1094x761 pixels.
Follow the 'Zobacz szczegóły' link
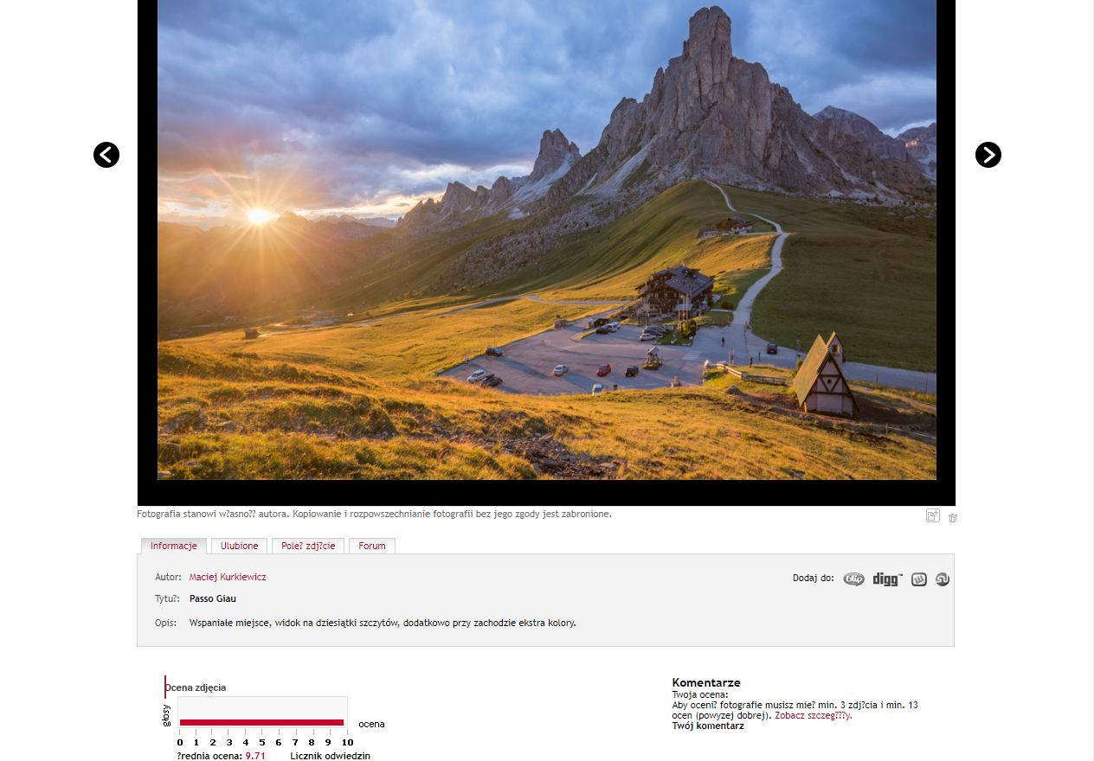[814, 715]
